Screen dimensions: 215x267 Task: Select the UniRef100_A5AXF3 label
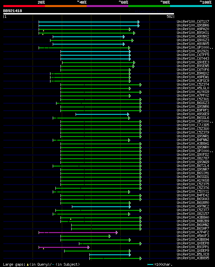click(193, 236)
